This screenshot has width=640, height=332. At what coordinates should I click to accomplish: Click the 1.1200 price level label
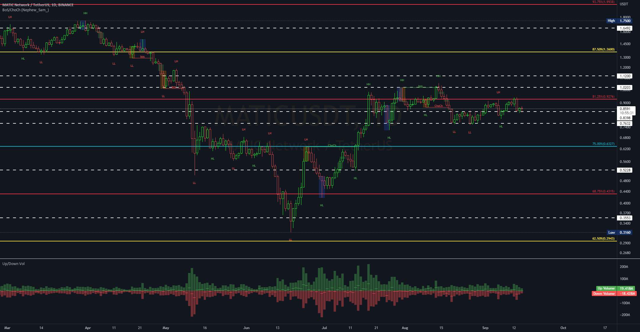tap(625, 76)
